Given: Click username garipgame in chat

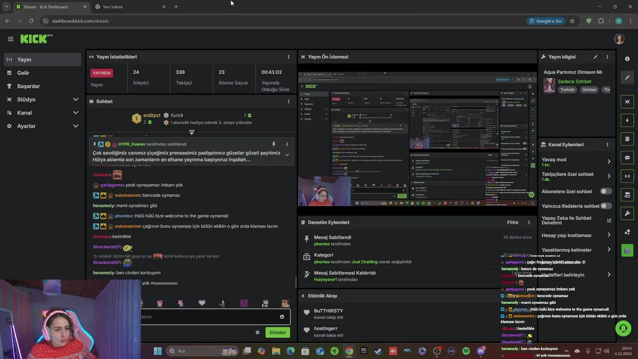Looking at the screenshot, I should 112,185.
